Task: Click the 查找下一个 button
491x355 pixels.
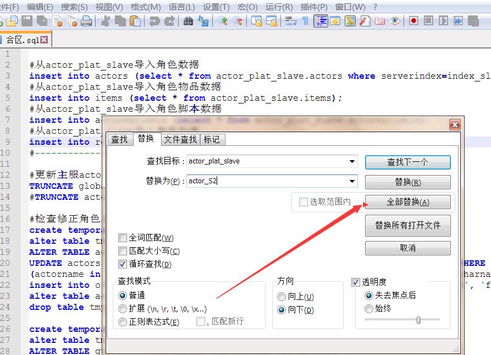Action: pos(407,162)
